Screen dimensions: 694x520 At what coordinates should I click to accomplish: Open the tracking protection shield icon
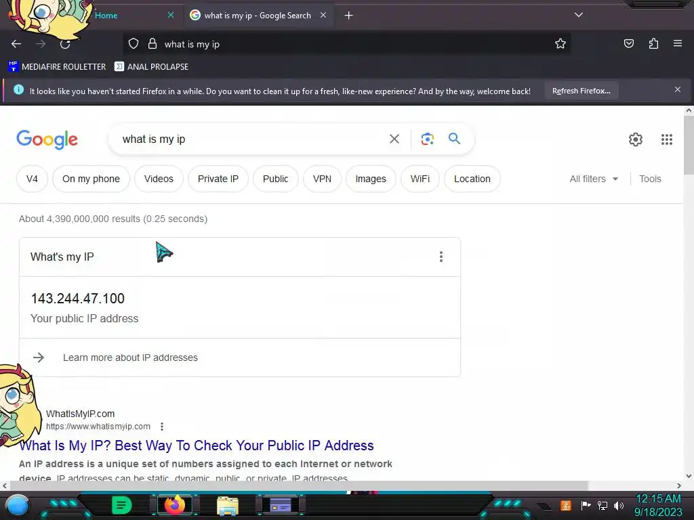coord(134,44)
